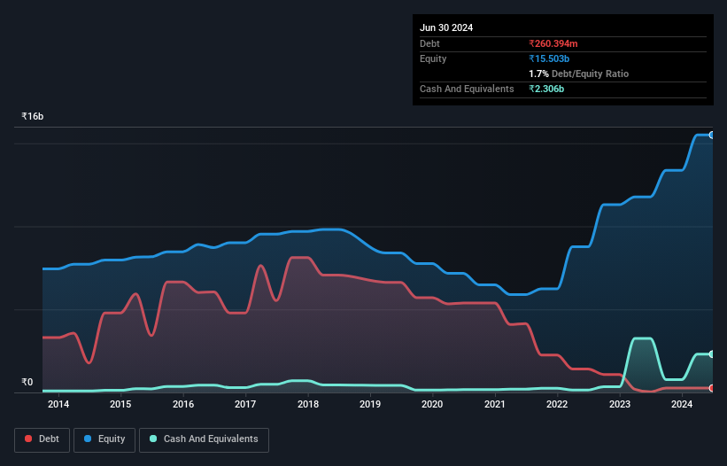Click the 2022 x-axis label
Viewport: 727px width, 466px height.
pos(557,404)
